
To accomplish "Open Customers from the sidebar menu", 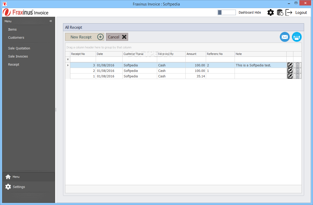I will point(16,38).
